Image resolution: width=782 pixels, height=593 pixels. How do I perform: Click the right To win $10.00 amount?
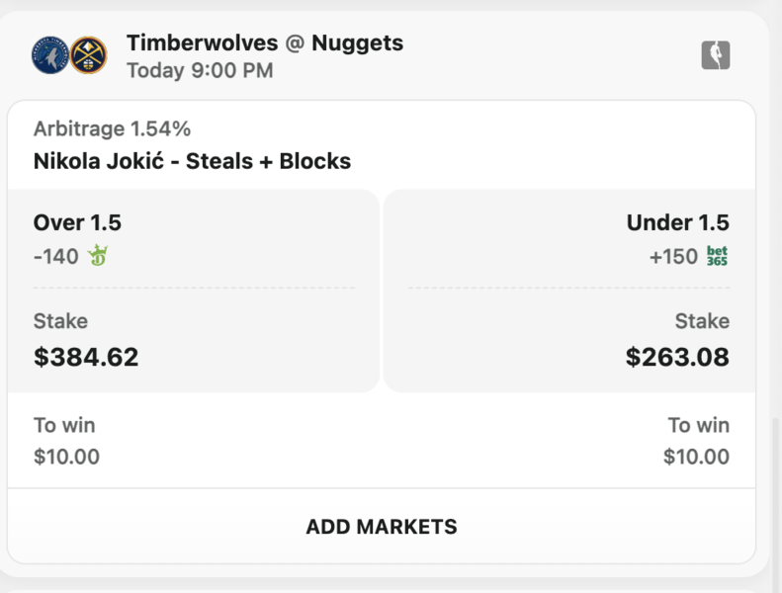pyautogui.click(x=696, y=457)
